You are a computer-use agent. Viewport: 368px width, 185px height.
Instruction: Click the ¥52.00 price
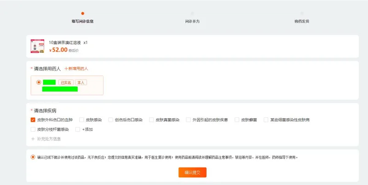click(58, 50)
